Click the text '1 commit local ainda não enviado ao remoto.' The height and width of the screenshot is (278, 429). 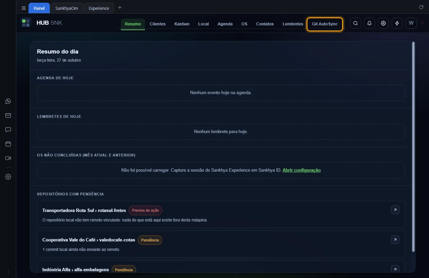click(81, 250)
